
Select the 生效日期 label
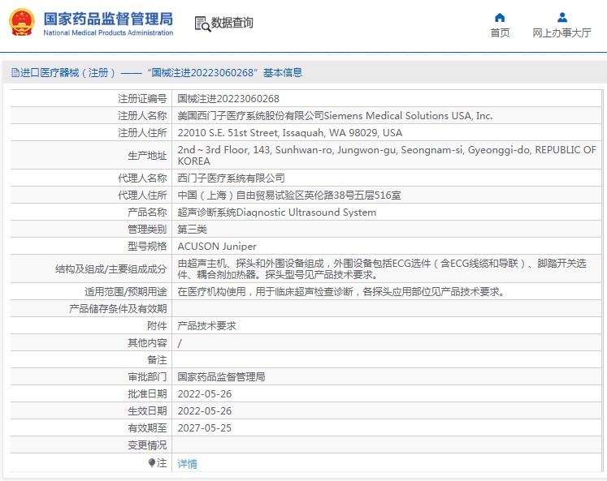[x=148, y=410]
